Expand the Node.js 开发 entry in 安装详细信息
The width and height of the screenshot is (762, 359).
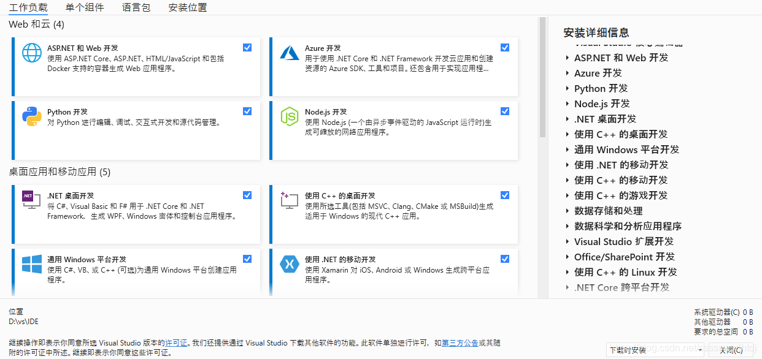tap(566, 104)
